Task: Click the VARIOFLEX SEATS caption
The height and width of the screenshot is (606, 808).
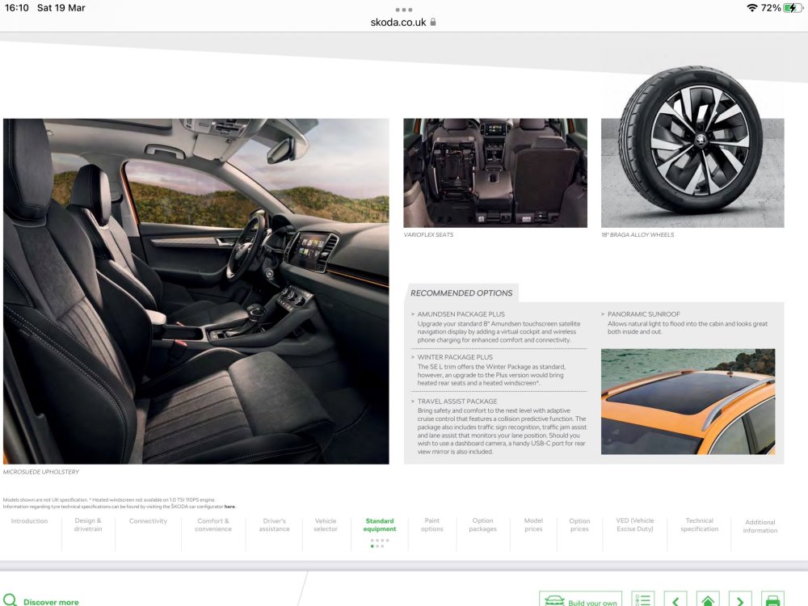Action: 428,234
